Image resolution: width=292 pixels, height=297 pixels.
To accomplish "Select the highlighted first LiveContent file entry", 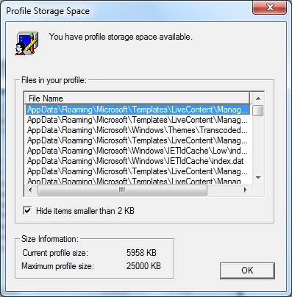I will (138, 110).
